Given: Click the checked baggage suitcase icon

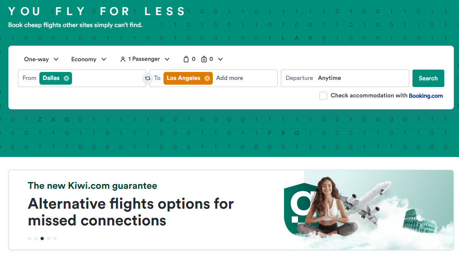Looking at the screenshot, I should [204, 59].
